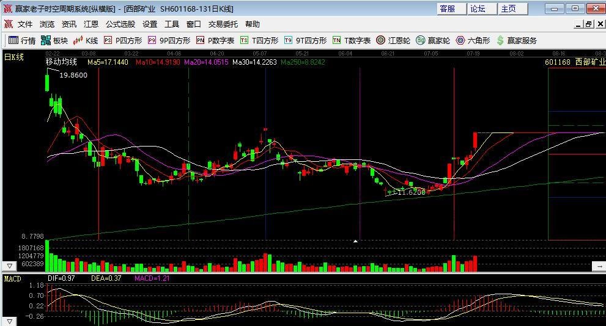Open the 江恩 menu
This screenshot has height=326, width=606.
point(91,24)
